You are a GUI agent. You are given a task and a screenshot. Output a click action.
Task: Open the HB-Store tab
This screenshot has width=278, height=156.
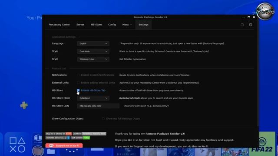click(x=96, y=25)
